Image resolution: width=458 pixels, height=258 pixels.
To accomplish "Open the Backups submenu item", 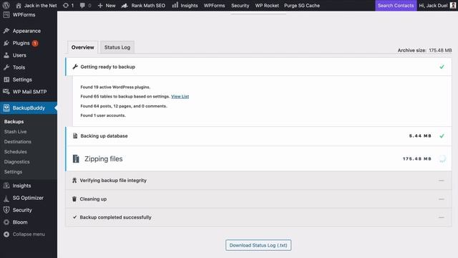I will (14, 121).
